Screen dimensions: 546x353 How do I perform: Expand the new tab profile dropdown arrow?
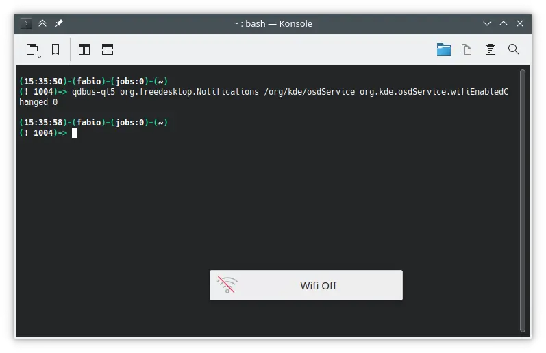tap(39, 57)
